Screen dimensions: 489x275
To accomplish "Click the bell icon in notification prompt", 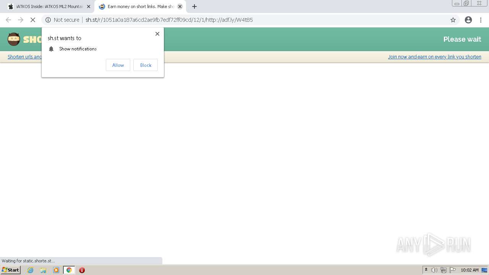I will (51, 49).
